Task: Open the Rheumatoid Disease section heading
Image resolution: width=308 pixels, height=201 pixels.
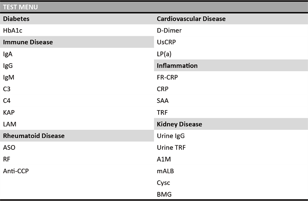Action: click(x=34, y=136)
